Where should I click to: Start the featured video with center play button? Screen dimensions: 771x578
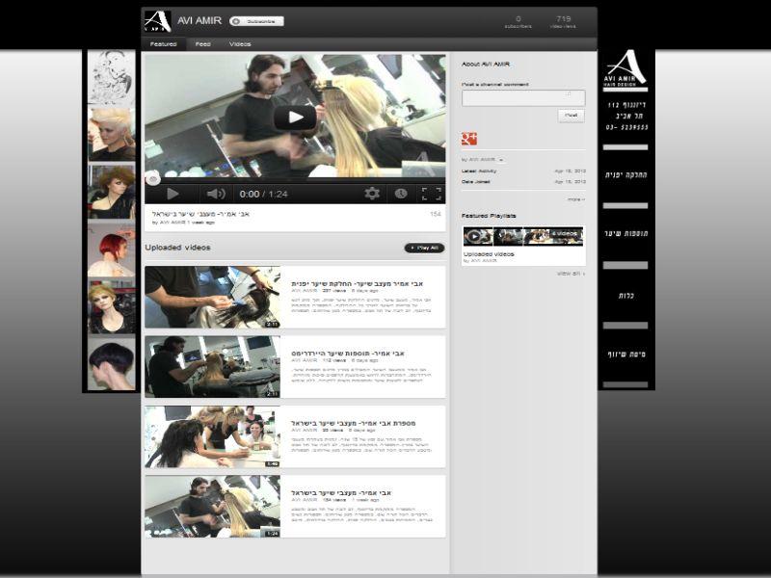(x=295, y=117)
